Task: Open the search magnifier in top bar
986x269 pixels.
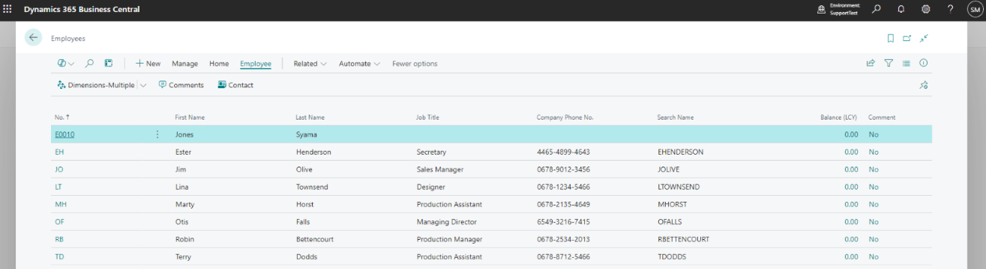Action: 877,9
